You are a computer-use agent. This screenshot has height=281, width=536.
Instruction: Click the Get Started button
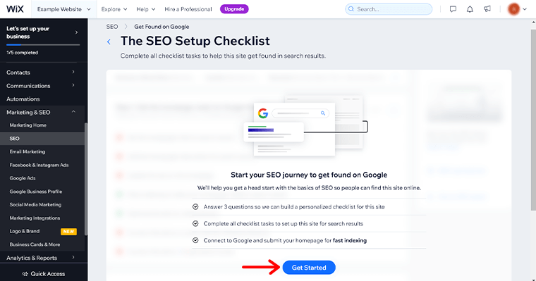[309, 268]
